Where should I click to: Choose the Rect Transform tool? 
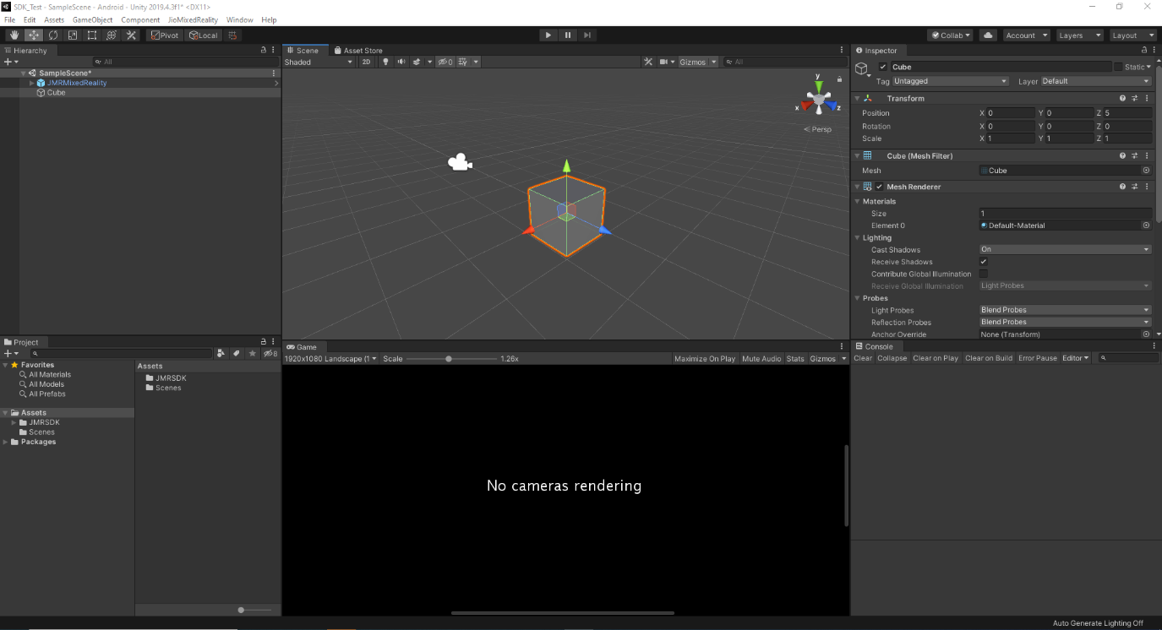click(91, 35)
